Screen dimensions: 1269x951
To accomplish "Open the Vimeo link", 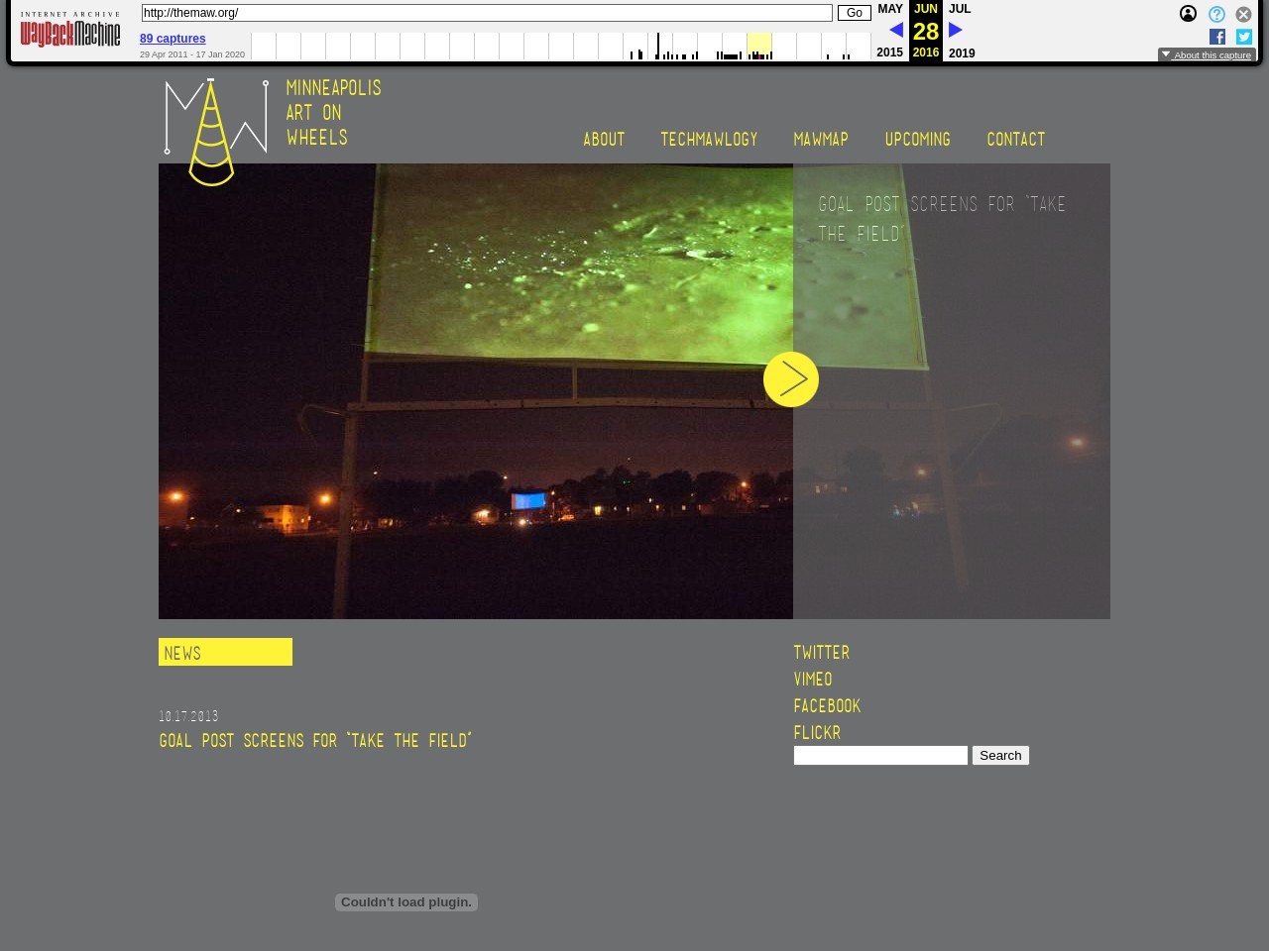I will click(813, 680).
